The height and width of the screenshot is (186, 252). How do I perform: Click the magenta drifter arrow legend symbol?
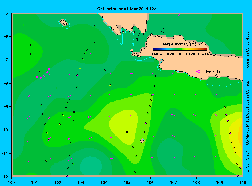tap(198, 72)
